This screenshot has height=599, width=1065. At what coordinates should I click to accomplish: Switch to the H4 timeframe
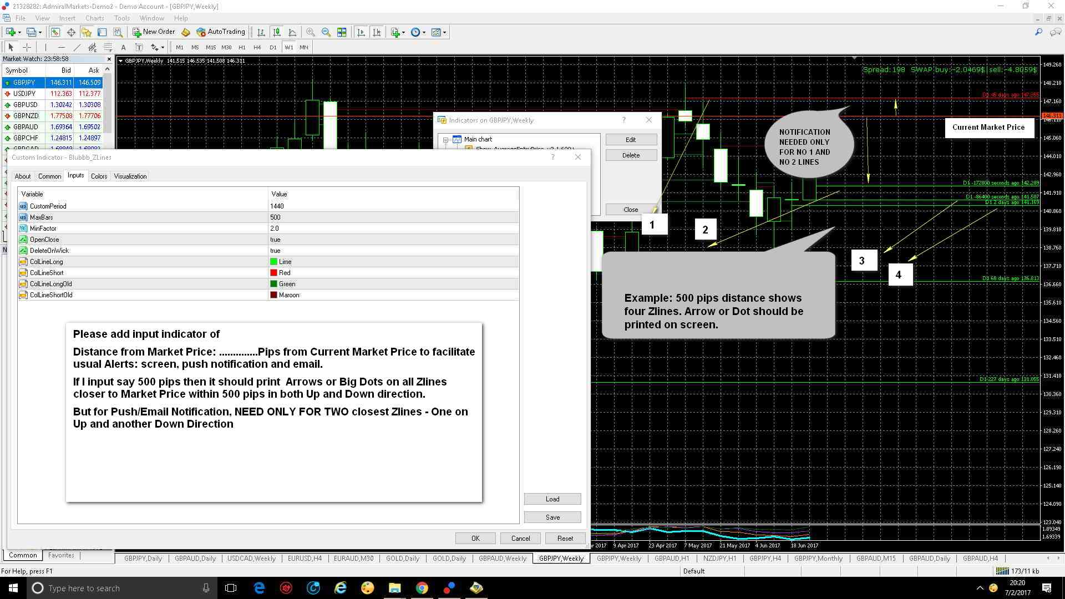pos(257,48)
